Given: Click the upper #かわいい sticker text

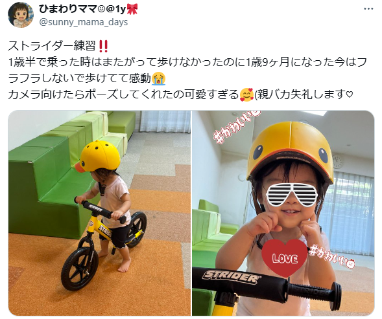Looking at the screenshot, I should pyautogui.click(x=236, y=127).
